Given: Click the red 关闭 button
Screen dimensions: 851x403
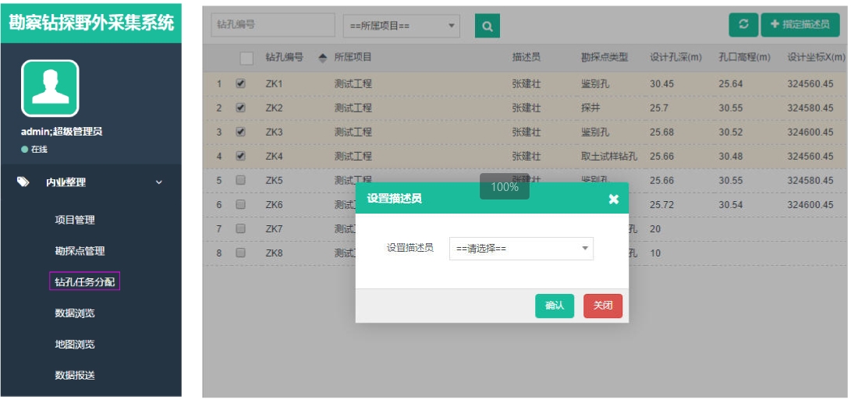Looking at the screenshot, I should (x=602, y=306).
